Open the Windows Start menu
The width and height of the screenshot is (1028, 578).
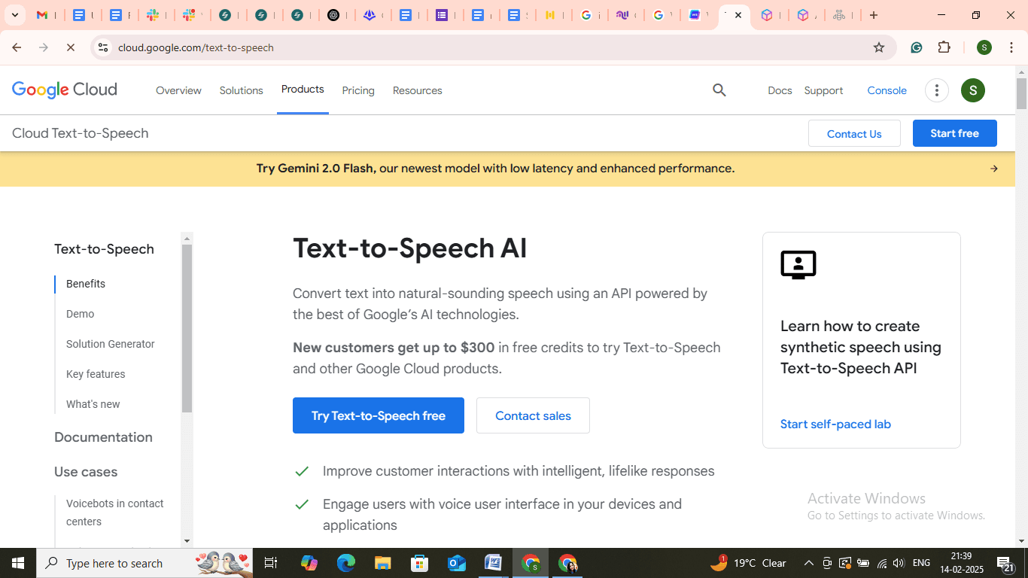click(x=18, y=563)
